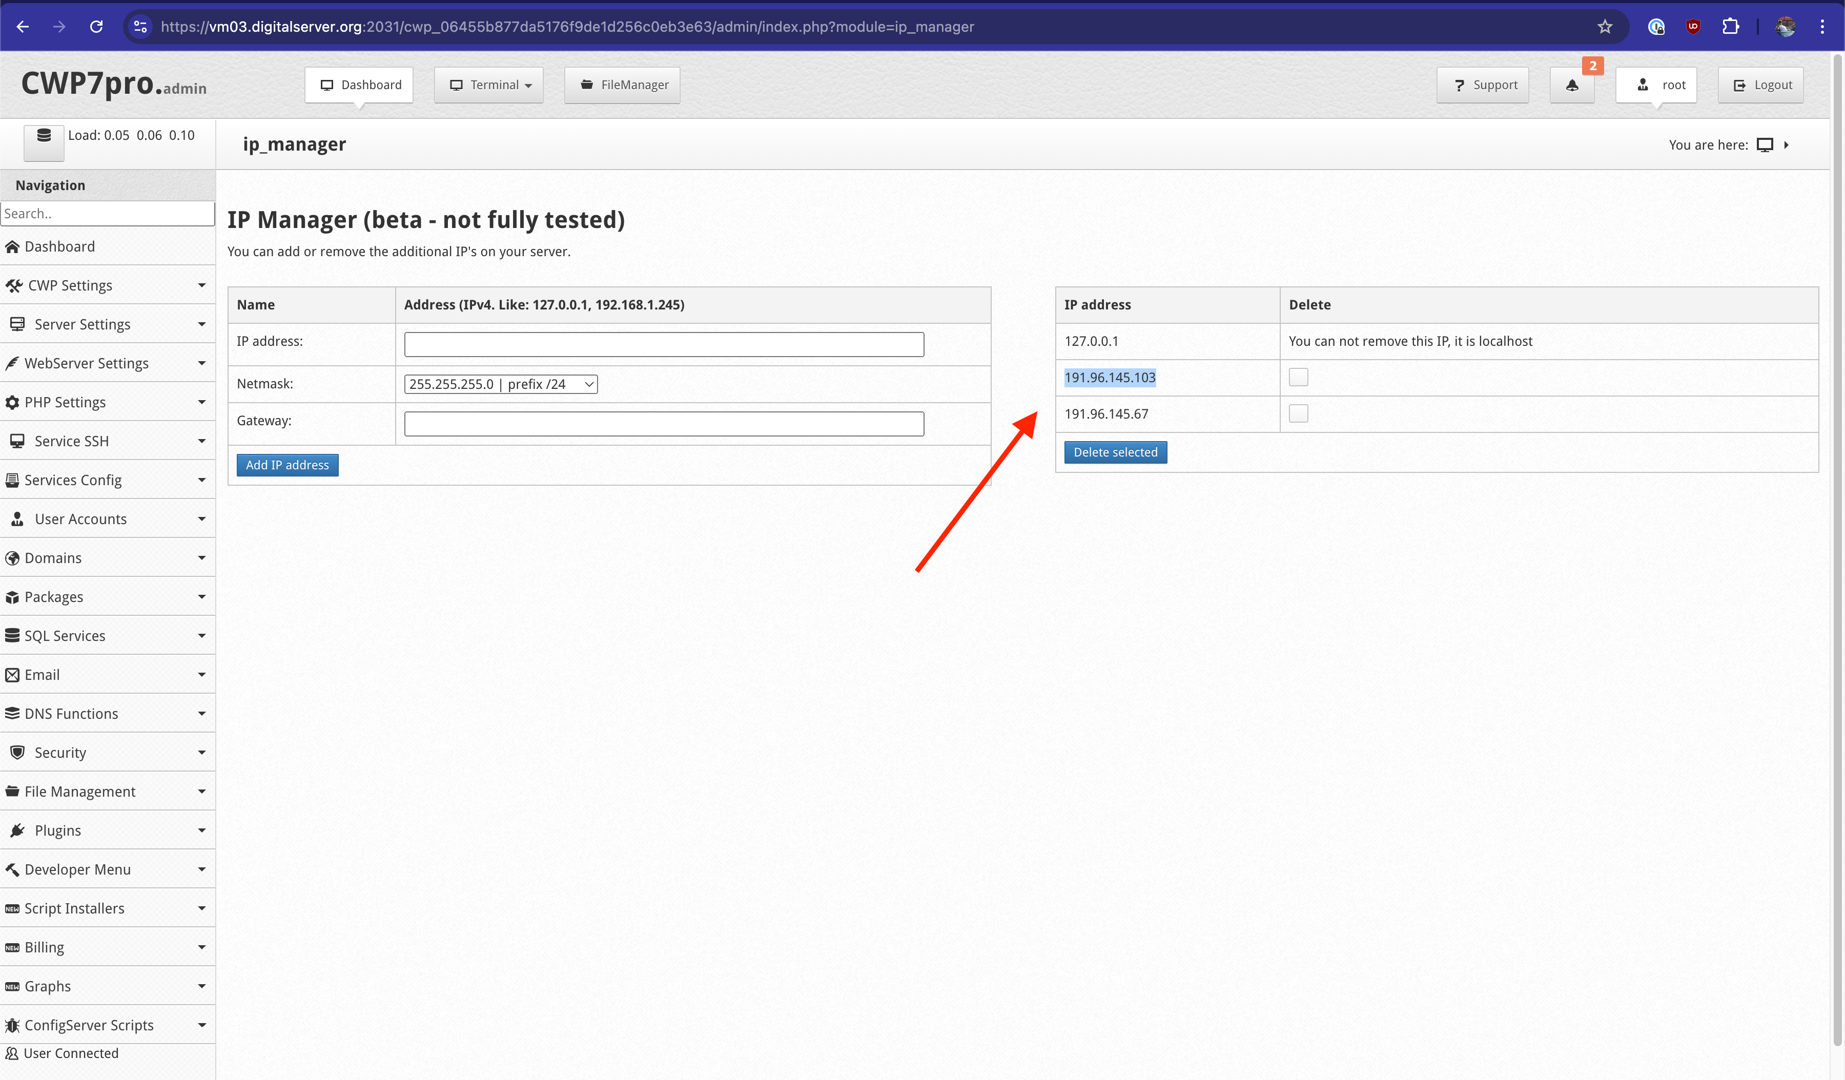Click the 127.0.0.1 cell in IP table
1845x1080 pixels.
tap(1167, 342)
